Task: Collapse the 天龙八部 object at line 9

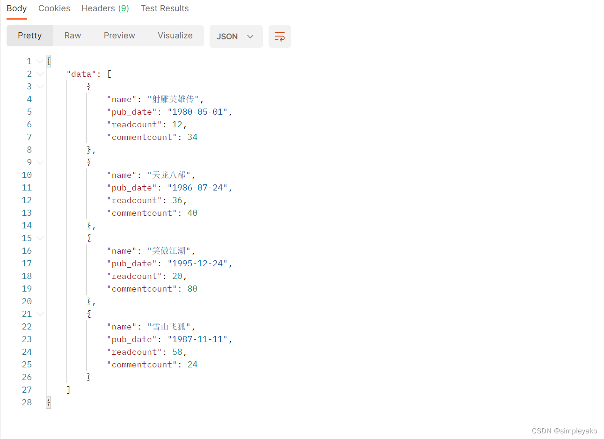Action: (x=39, y=162)
